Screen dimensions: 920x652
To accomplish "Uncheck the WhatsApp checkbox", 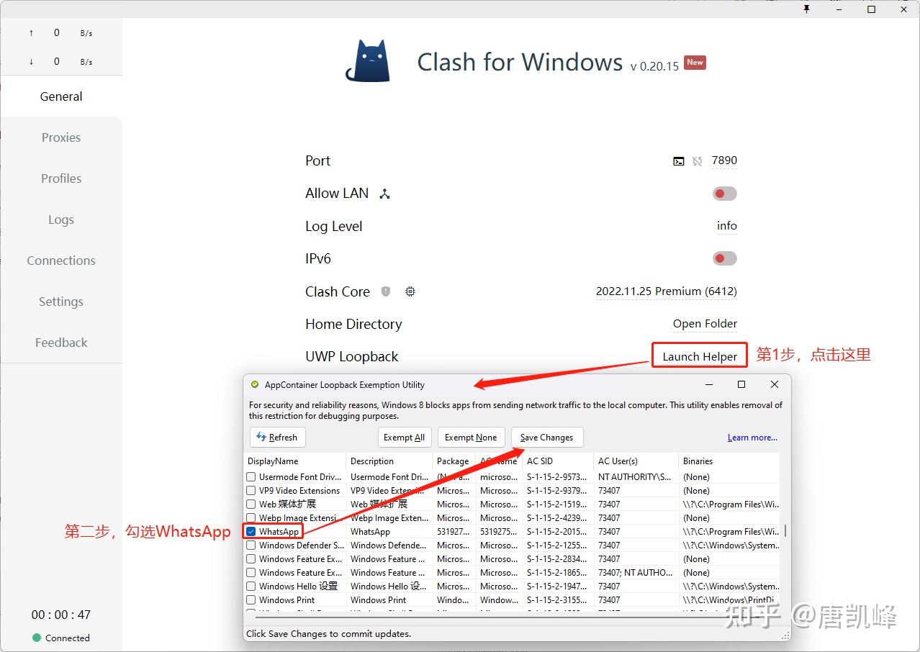I will pyautogui.click(x=251, y=532).
